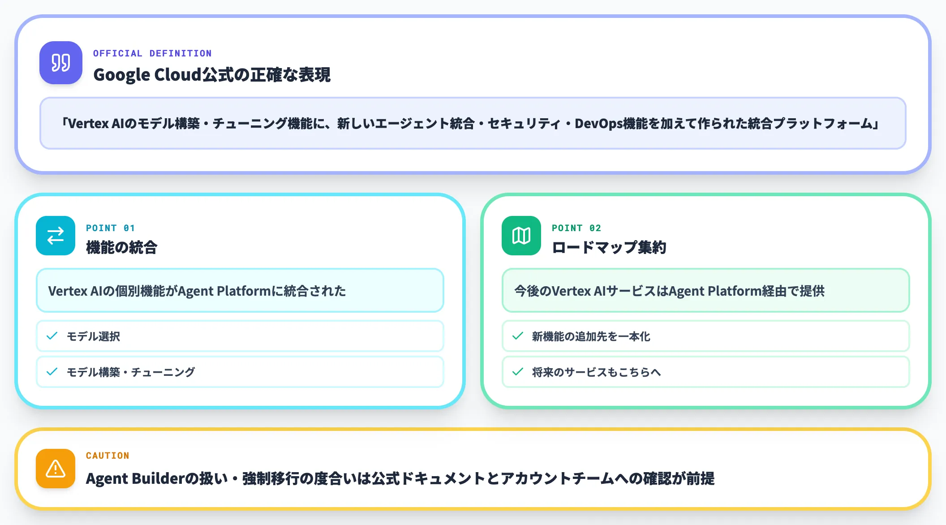Click the Google Cloud公式の正確な表現 heading

pos(213,75)
